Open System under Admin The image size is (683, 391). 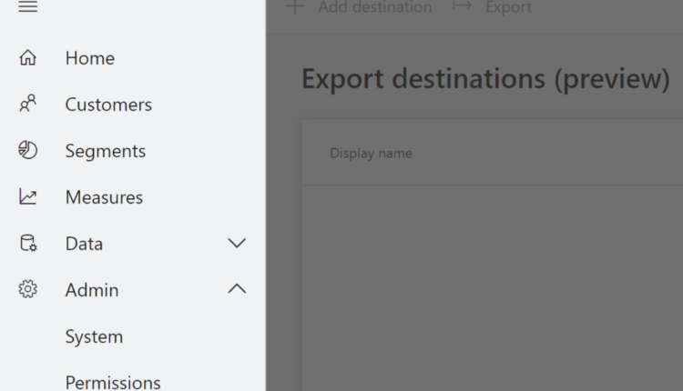point(94,336)
